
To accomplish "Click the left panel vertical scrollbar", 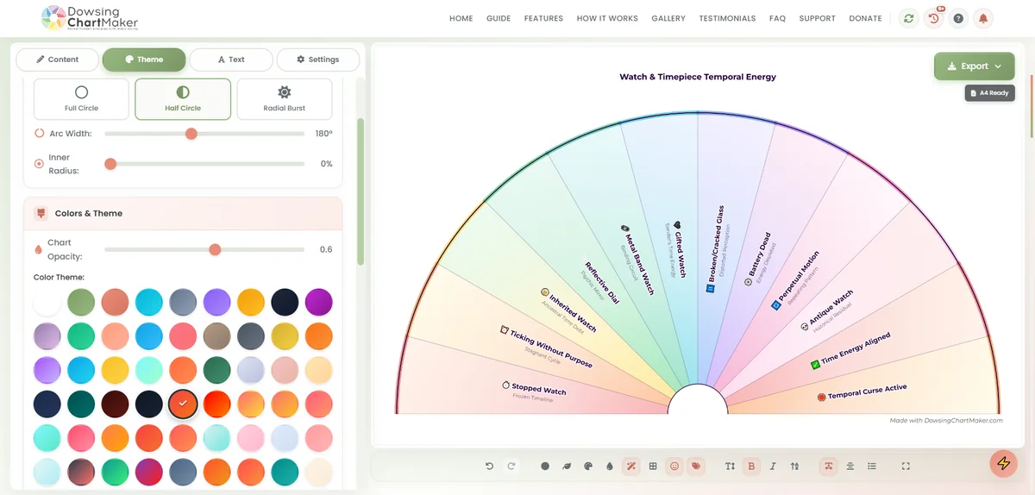I will [361, 191].
